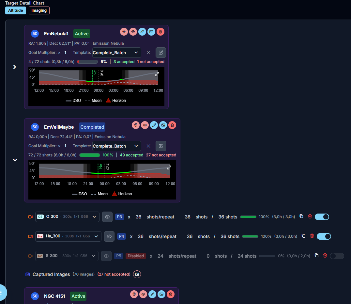The image size is (351, 304).
Task: Open the image gallery icon on NGC 4151 card
Action: tap(161, 294)
